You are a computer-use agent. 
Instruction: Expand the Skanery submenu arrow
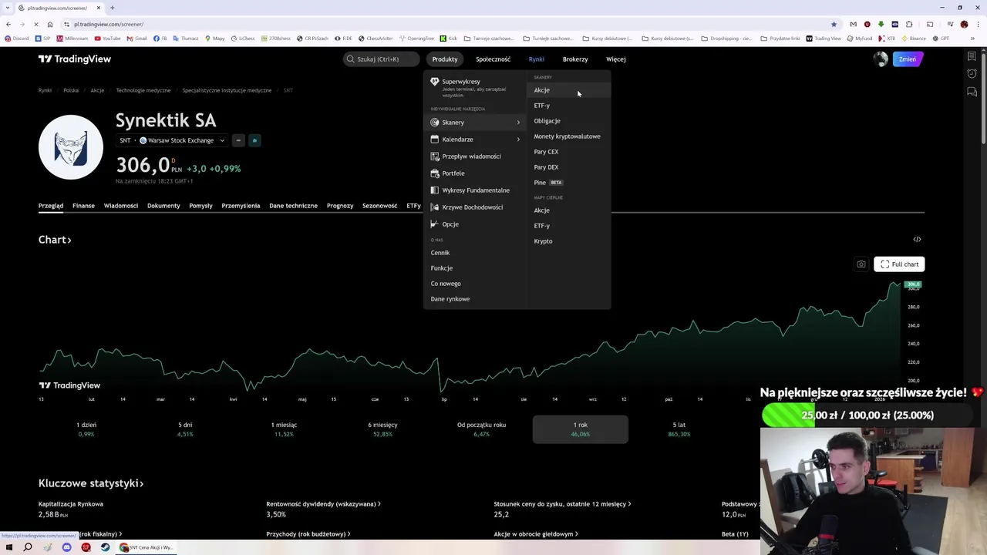(518, 123)
